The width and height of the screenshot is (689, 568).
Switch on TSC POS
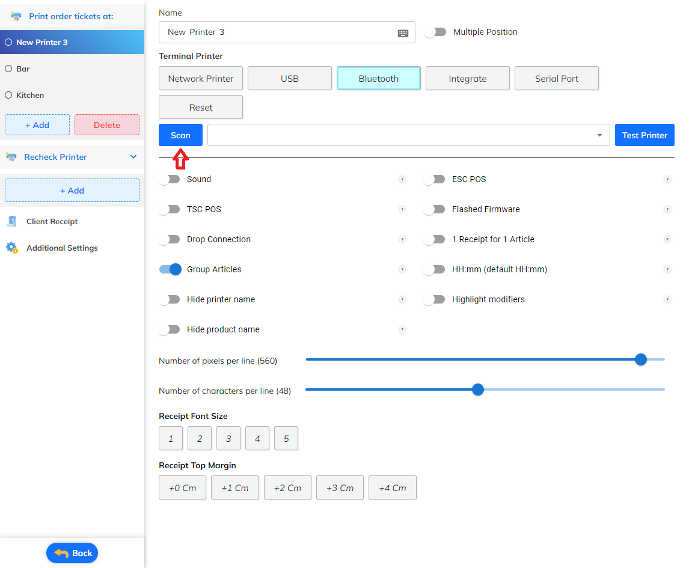click(x=170, y=209)
